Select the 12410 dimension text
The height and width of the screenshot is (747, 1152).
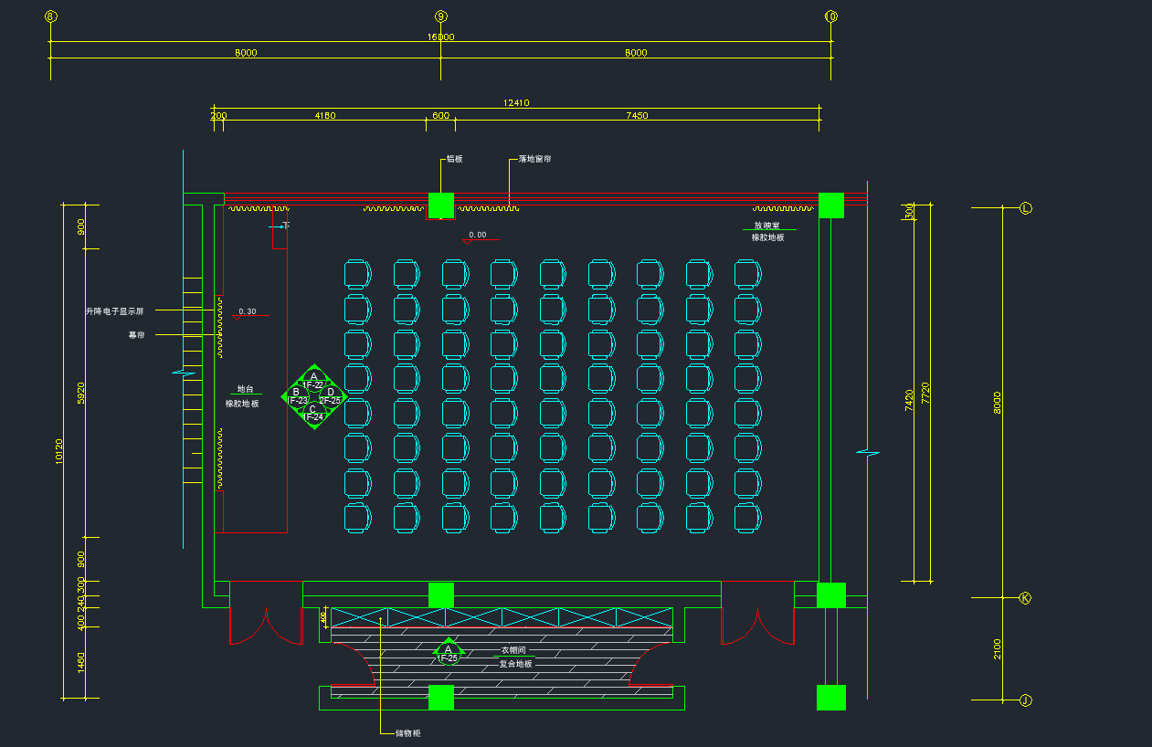click(x=516, y=103)
